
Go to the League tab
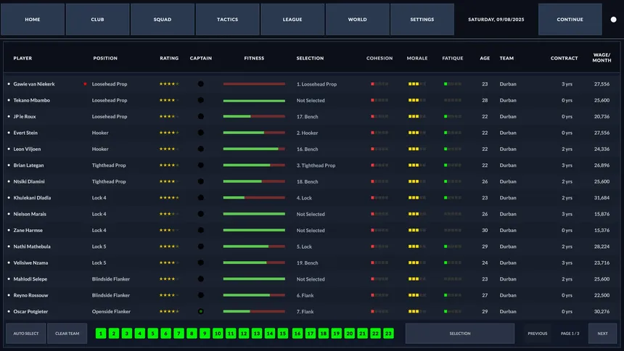coord(292,20)
